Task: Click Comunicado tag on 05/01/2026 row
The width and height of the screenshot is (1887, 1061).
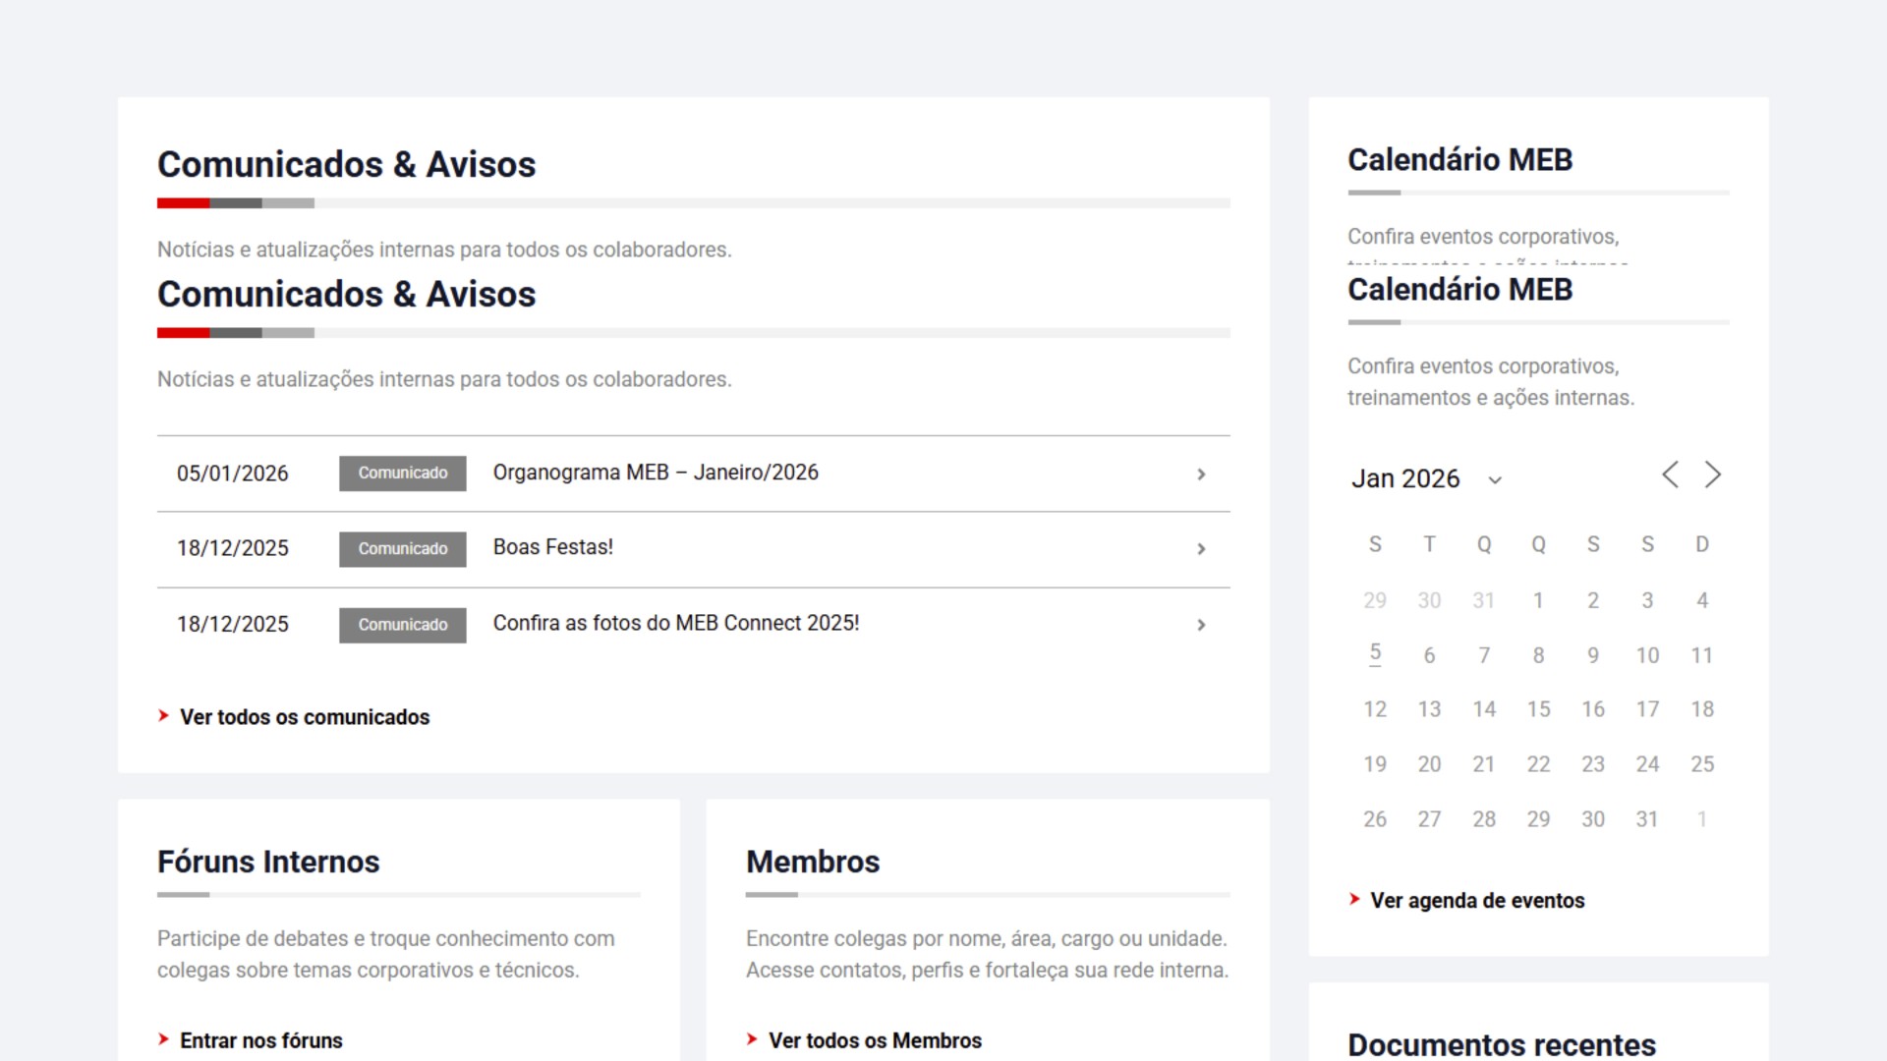Action: [402, 474]
